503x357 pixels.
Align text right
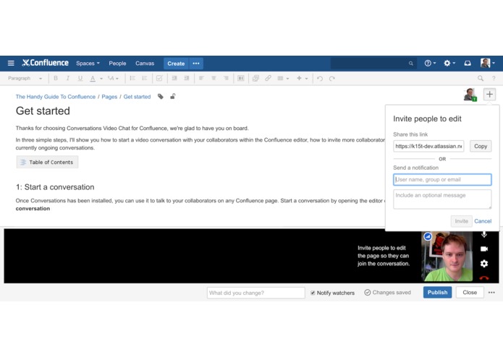[226, 78]
